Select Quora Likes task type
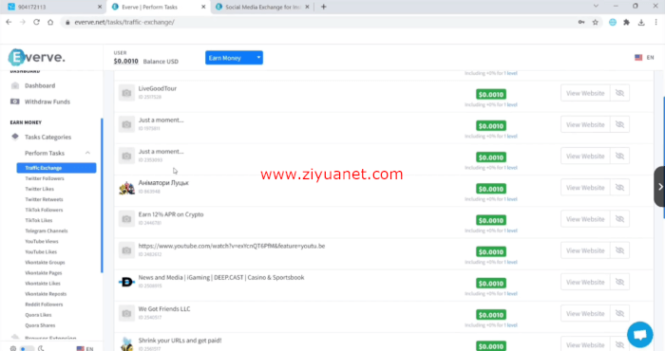Viewport: 665px width, 351px height. pyautogui.click(x=38, y=315)
